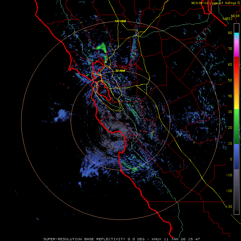
Task: Click the 40 value on the dBZ scale
Action: pos(230,96)
